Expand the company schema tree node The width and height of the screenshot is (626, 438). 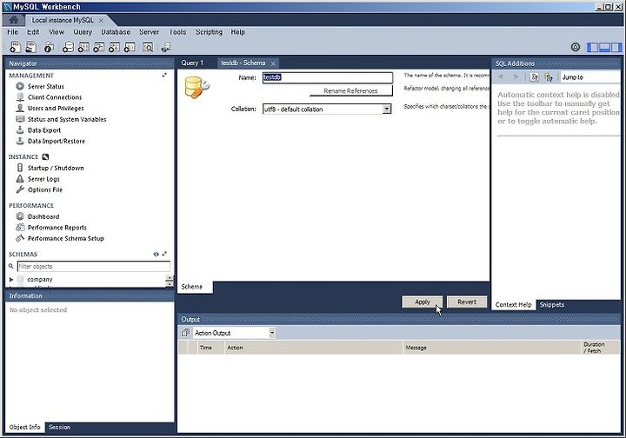tap(11, 280)
